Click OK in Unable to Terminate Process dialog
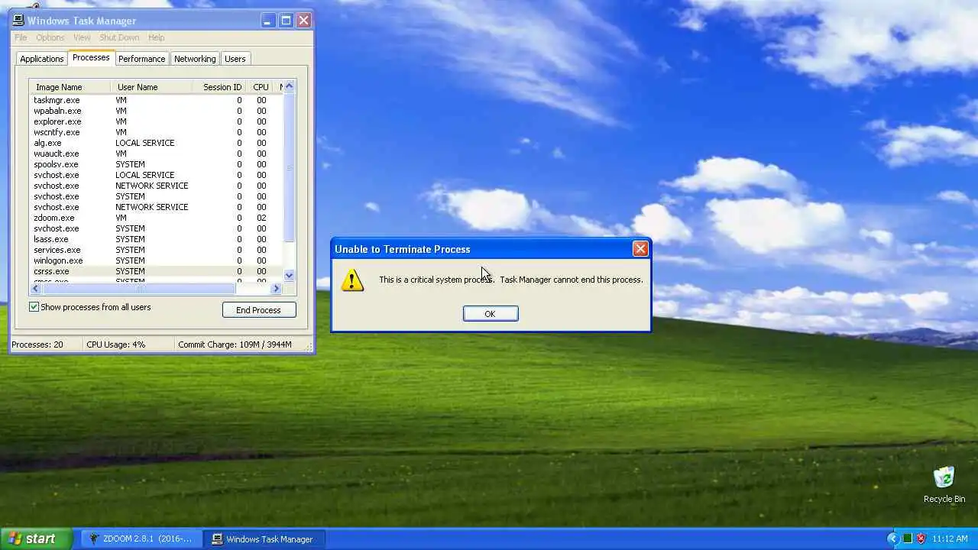 click(491, 314)
